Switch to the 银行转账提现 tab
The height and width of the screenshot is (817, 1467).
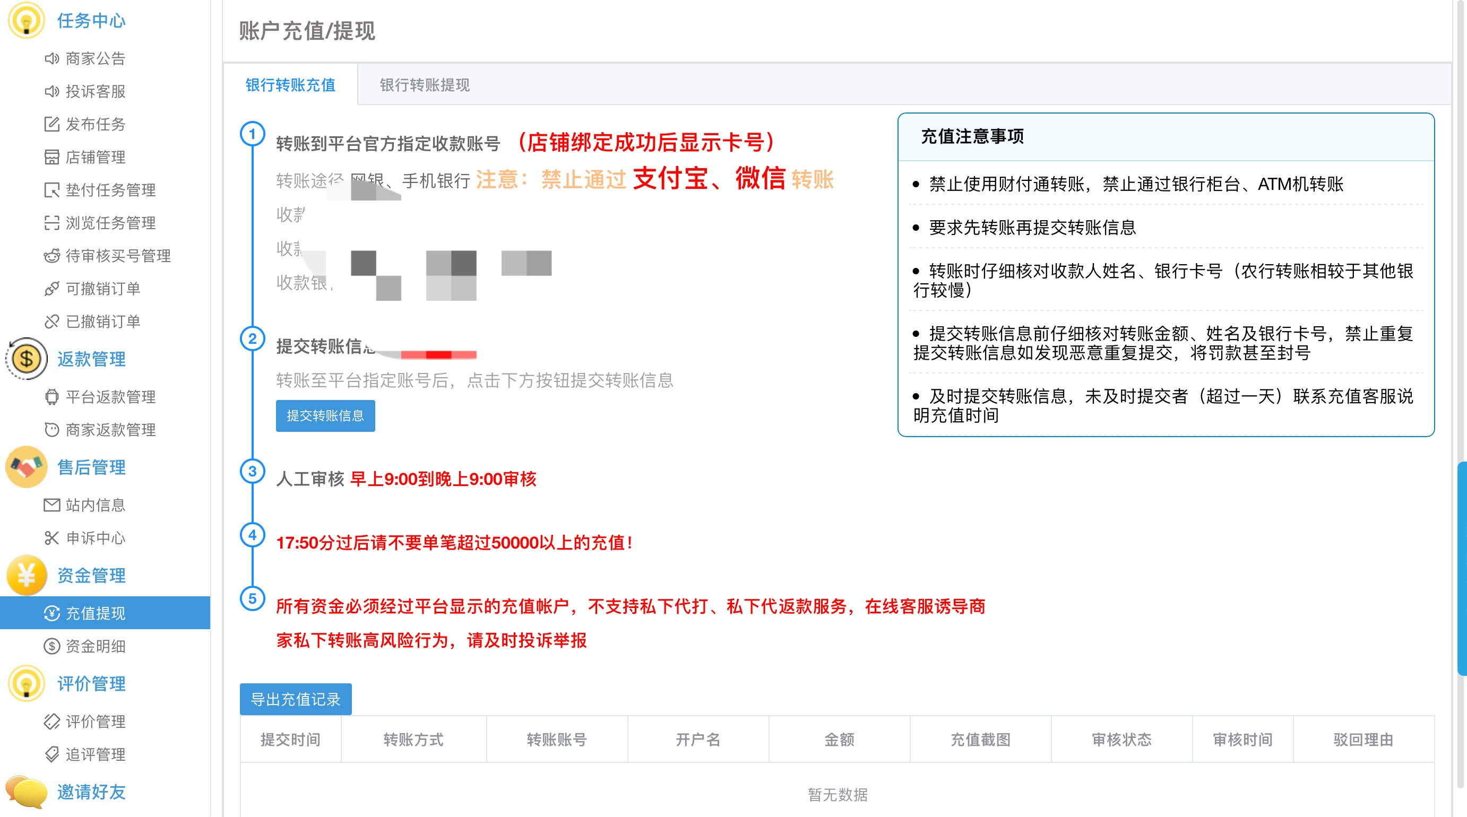[x=425, y=85]
